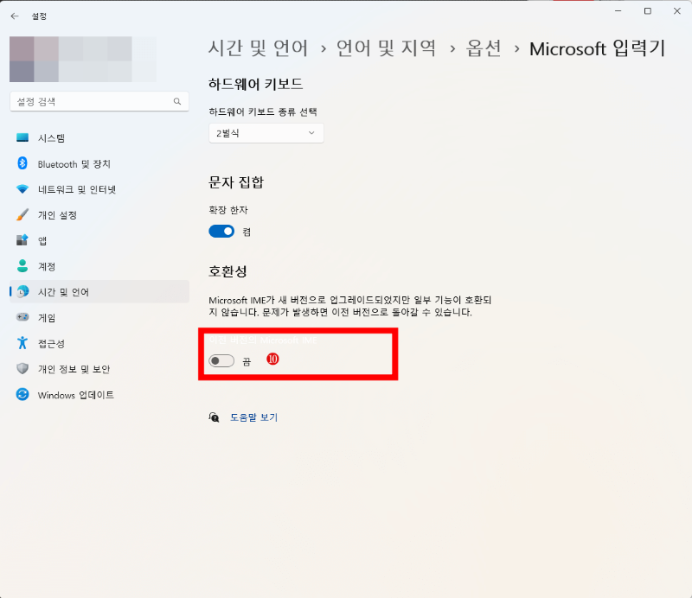Enable the 이전 버전의 Microsoft IME toggle
The image size is (692, 598).
pos(221,360)
